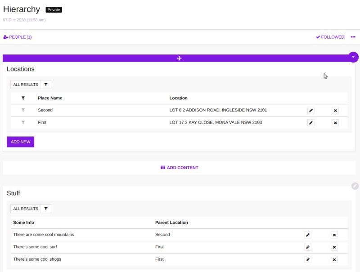
Task: Click the Second row filter toggle
Action: point(23,110)
